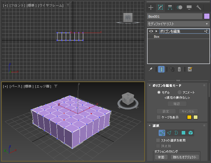The height and width of the screenshot is (163, 211).
Task: Open the Hierarchy panel tab
Action: tap(170, 7)
